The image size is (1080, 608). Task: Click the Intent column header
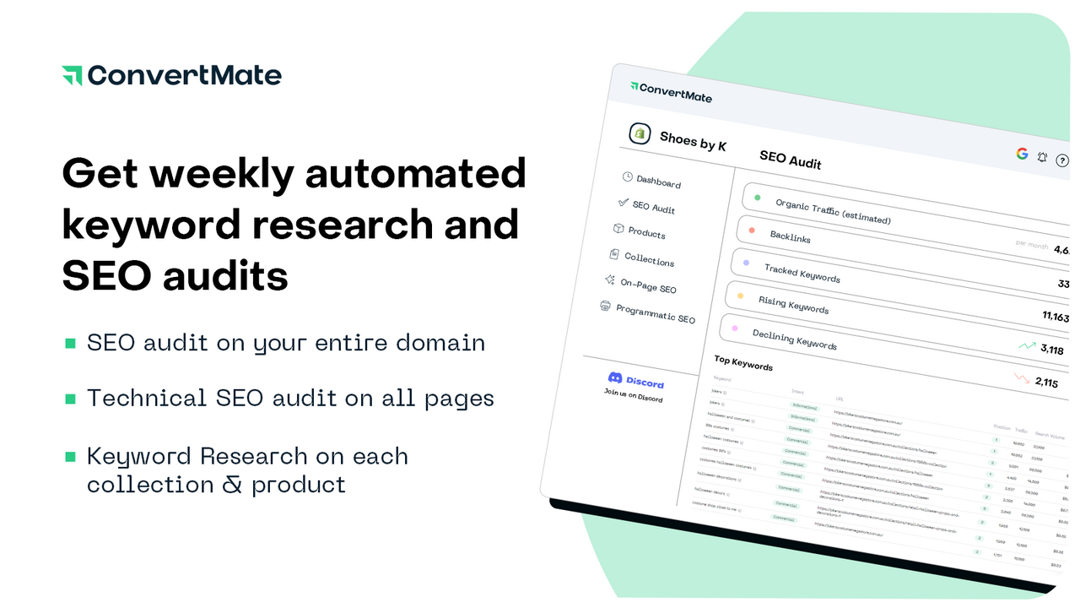tap(797, 392)
